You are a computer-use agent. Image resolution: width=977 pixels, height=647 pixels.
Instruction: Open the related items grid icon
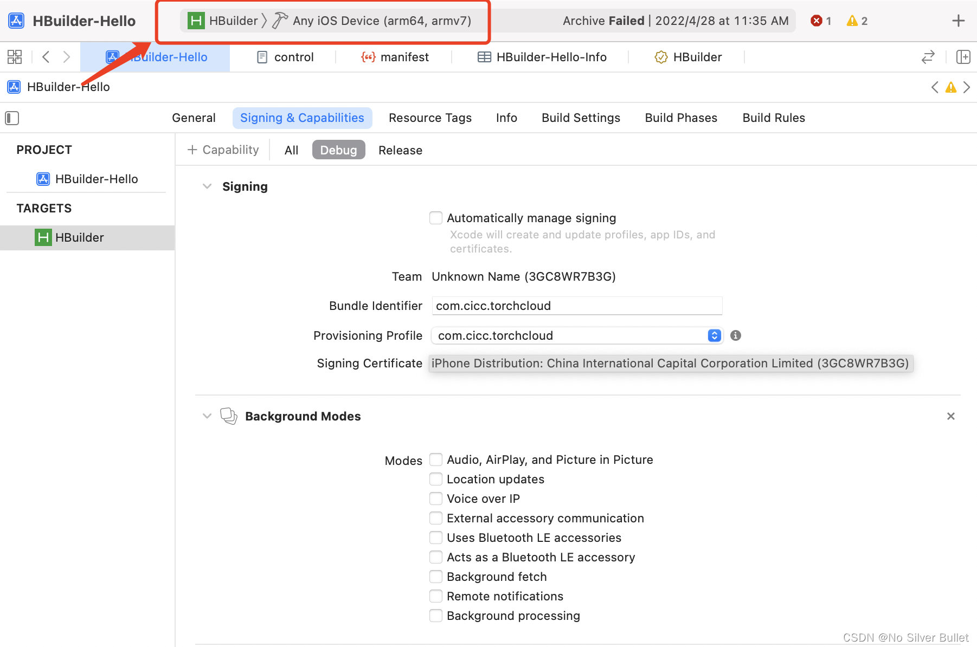pos(15,57)
